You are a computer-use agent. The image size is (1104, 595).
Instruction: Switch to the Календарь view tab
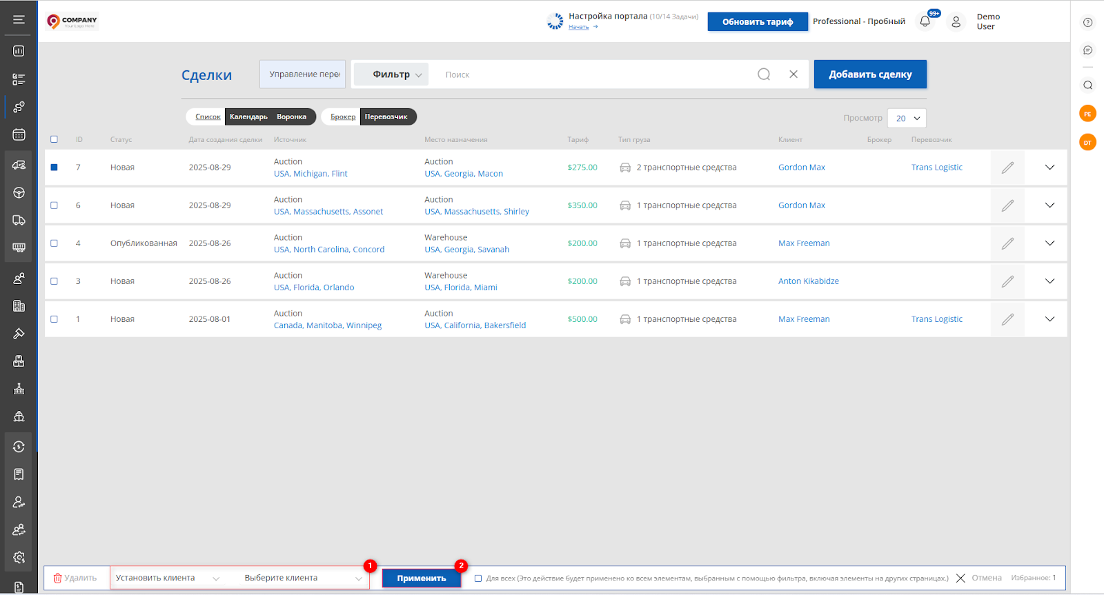248,117
